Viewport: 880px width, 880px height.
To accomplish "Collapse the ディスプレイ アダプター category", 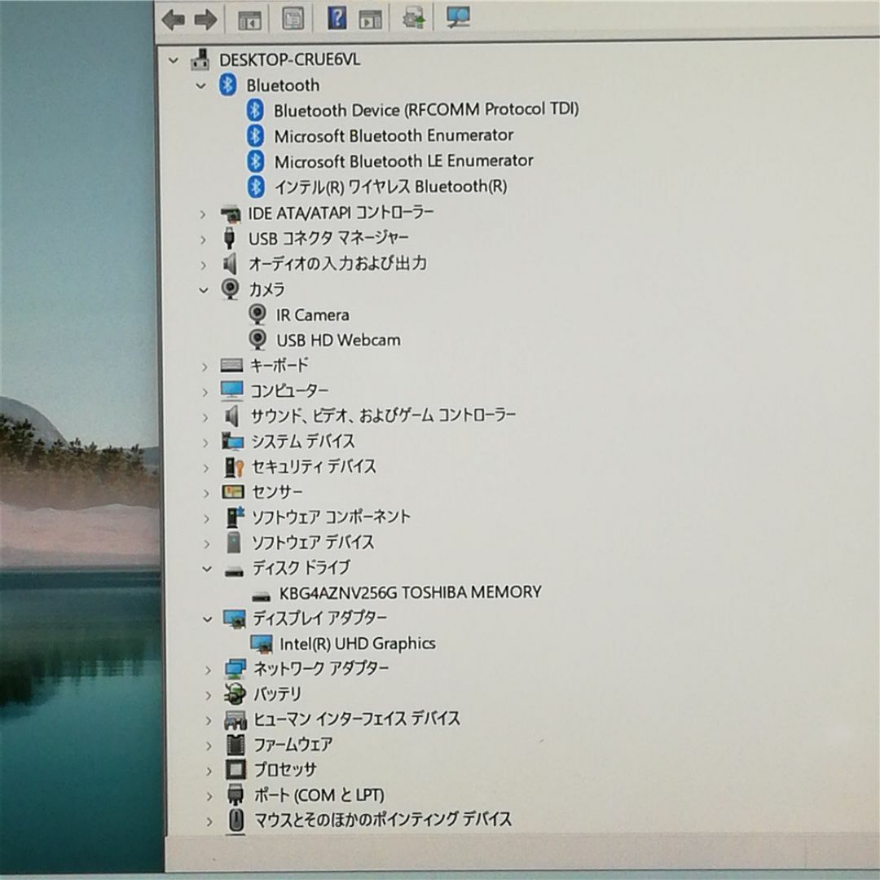I will (208, 619).
